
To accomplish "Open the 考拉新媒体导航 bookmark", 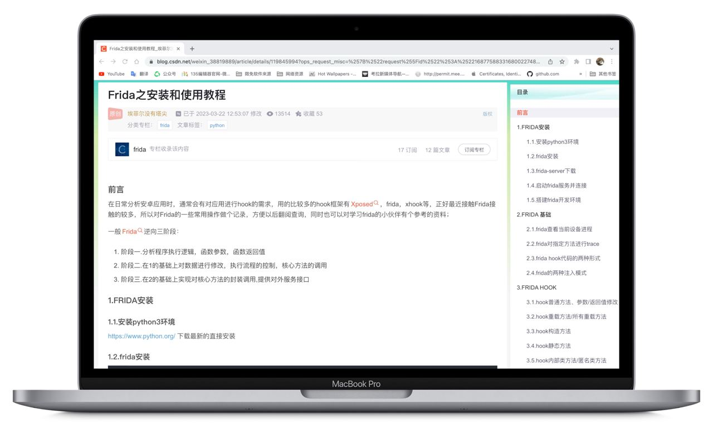I will [x=385, y=74].
